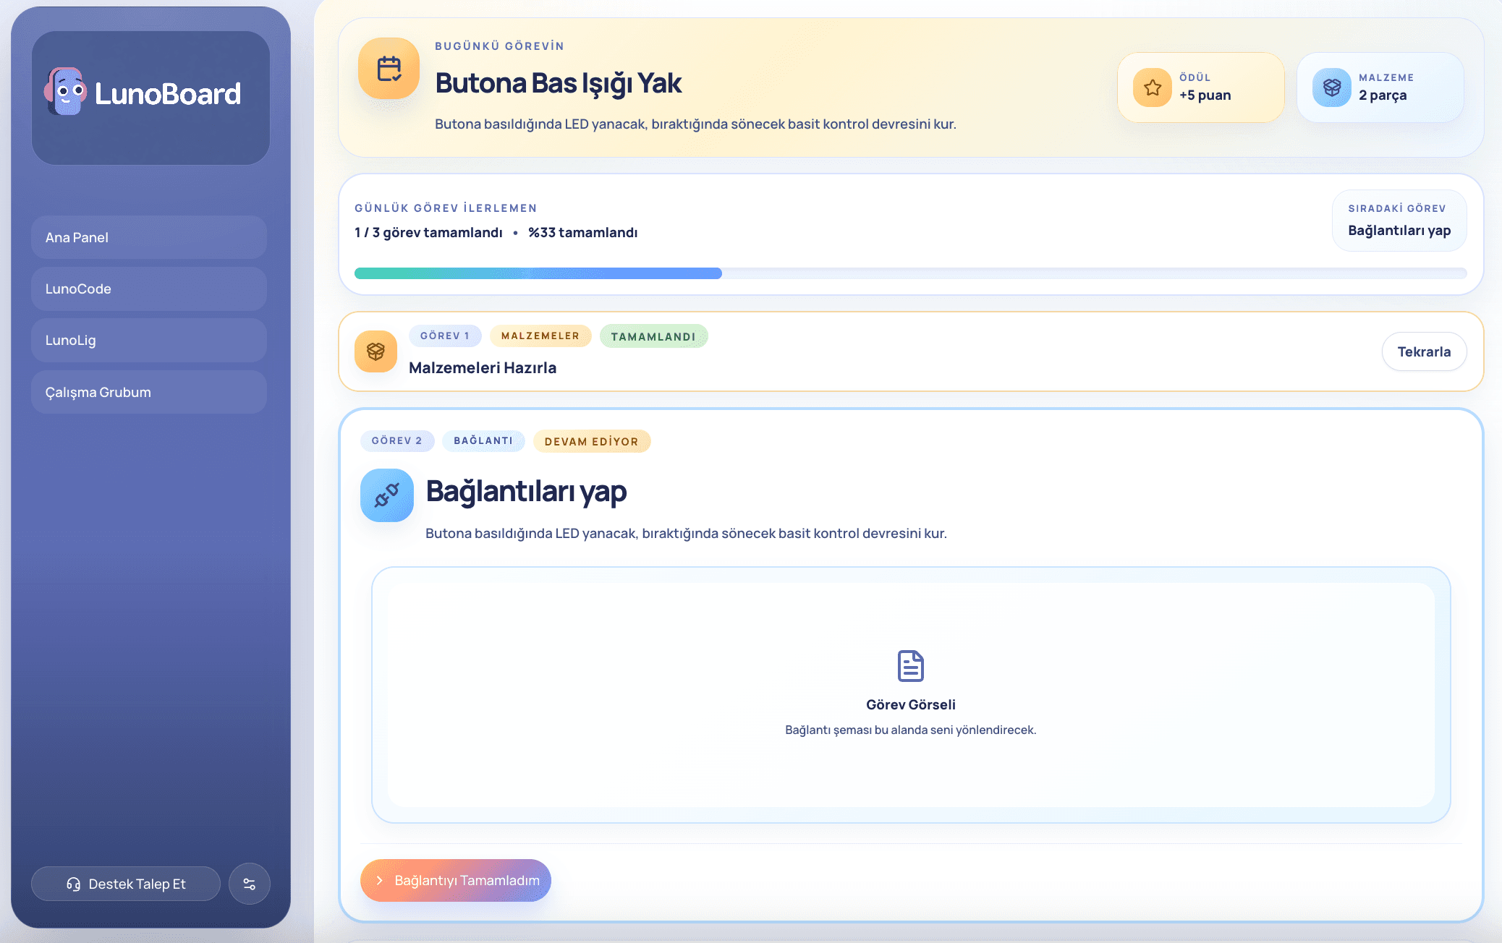Image resolution: width=1502 pixels, height=943 pixels.
Task: Click the '1 / 3 görev tamamlandı' text
Action: pos(428,232)
